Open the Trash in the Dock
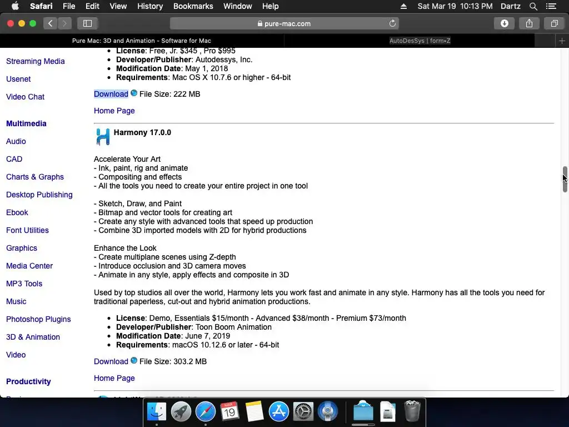 (x=412, y=411)
